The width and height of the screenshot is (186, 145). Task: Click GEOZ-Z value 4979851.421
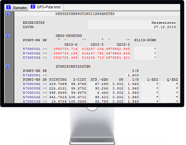click(117, 58)
